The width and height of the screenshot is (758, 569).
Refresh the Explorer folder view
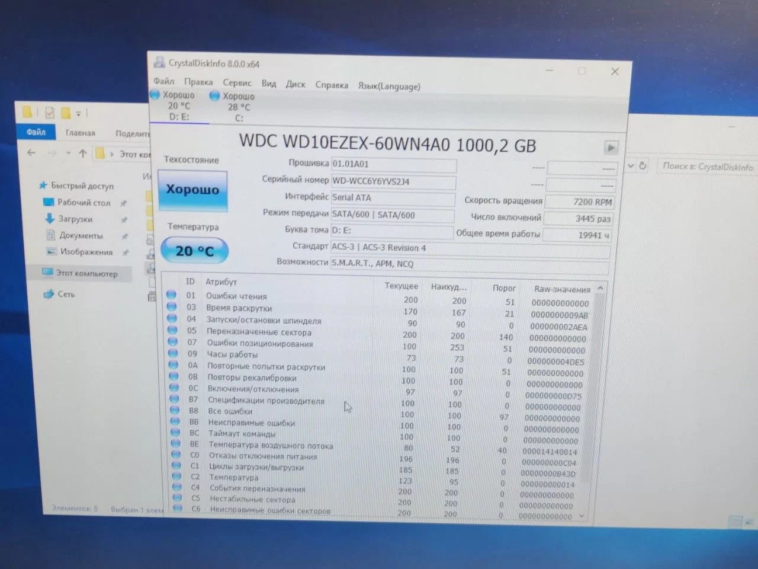[643, 166]
